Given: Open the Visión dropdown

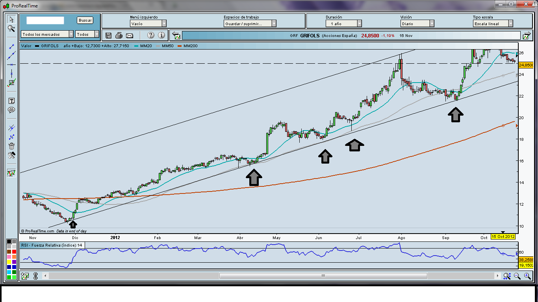Looking at the screenshot, I should click(x=417, y=24).
